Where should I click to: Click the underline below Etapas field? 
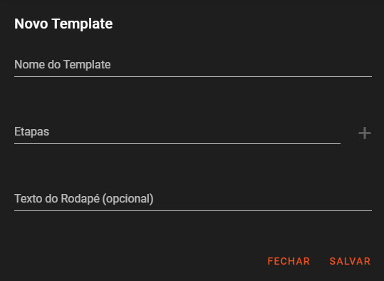point(177,143)
